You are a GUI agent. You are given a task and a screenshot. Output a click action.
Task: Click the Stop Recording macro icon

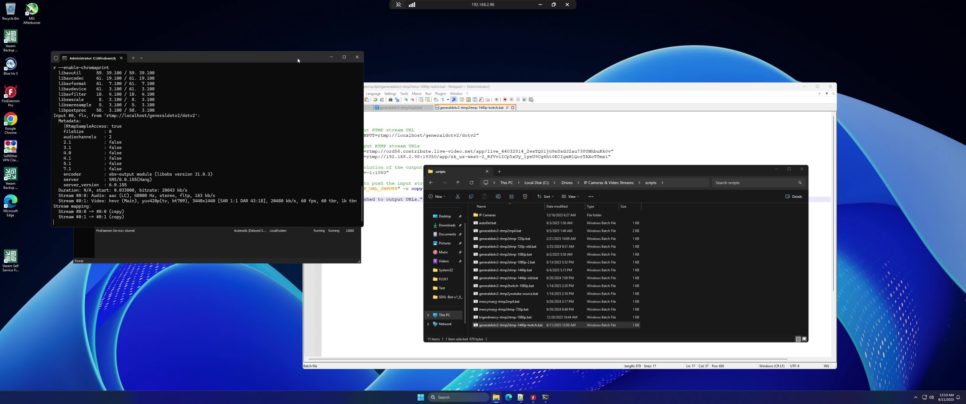[x=512, y=100]
